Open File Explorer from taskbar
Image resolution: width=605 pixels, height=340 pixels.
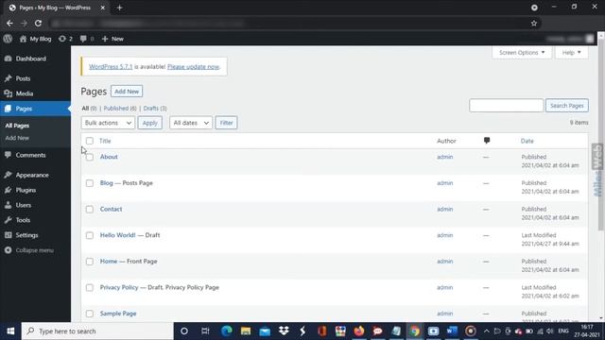pyautogui.click(x=246, y=331)
